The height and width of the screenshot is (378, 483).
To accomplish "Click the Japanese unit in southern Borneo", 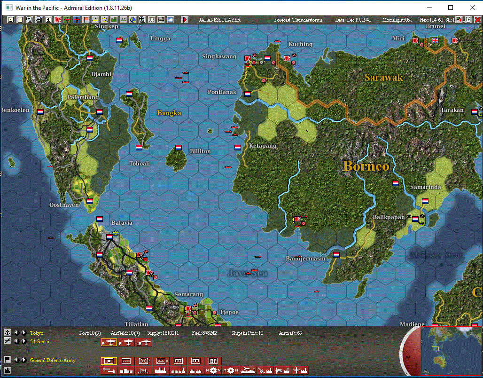I will point(297,219).
